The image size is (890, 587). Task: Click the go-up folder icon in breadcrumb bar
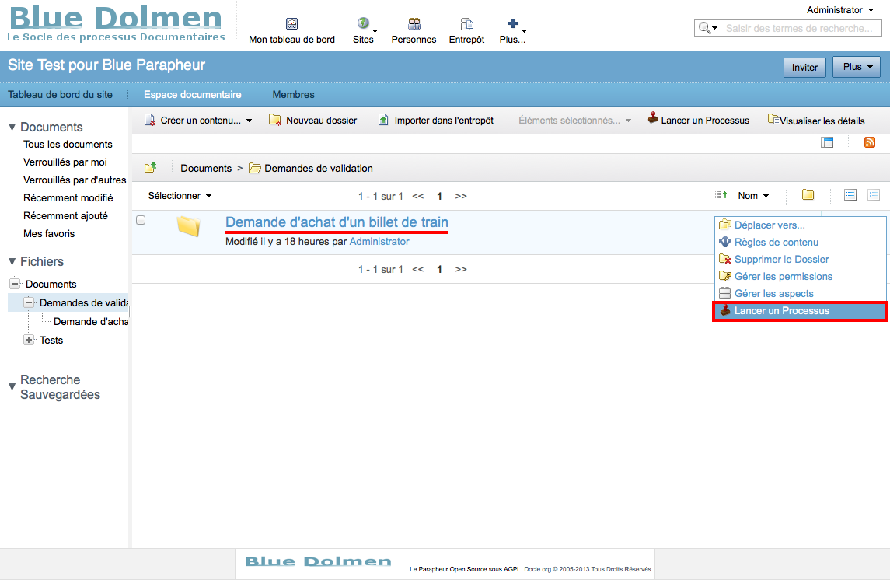click(151, 168)
